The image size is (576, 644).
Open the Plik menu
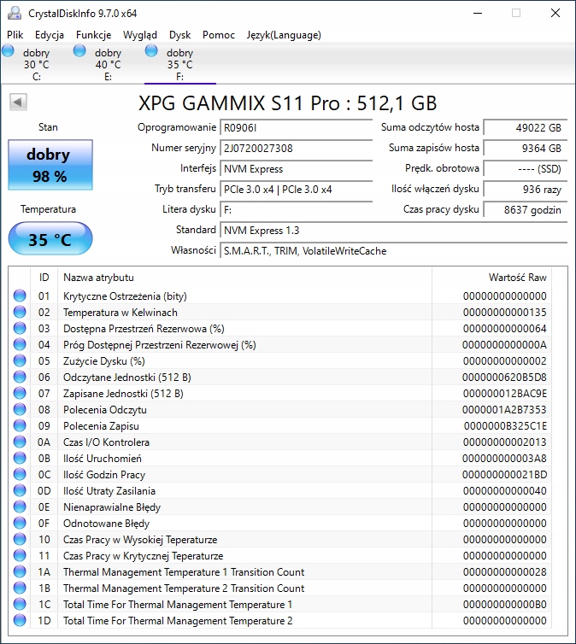[15, 35]
